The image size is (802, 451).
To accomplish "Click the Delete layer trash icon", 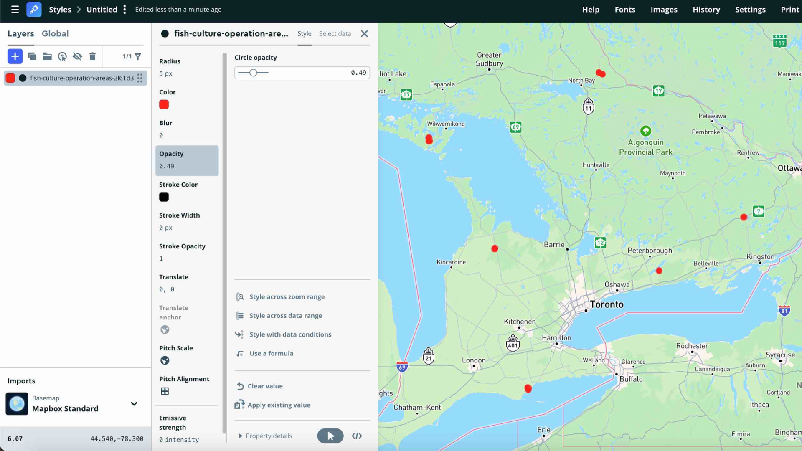I will [x=93, y=56].
